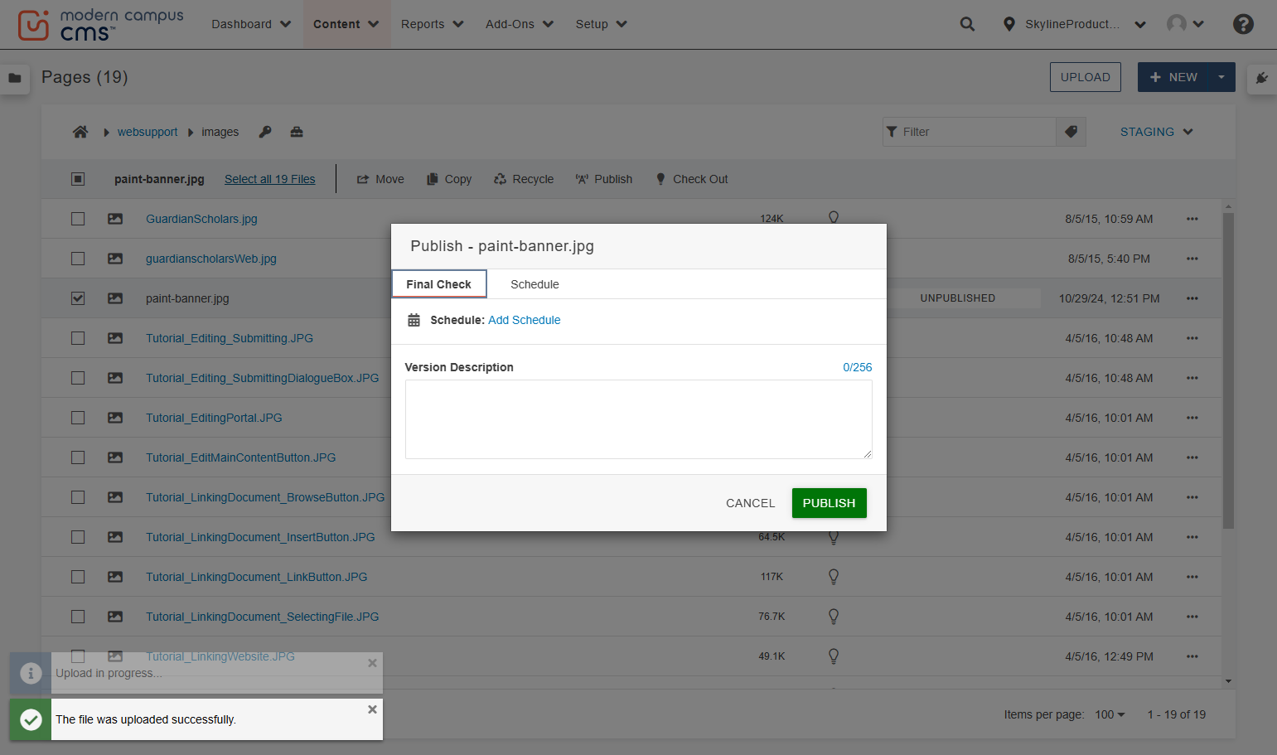1277x755 pixels.
Task: Switch the STAGING server dropdown
Action: (x=1156, y=132)
